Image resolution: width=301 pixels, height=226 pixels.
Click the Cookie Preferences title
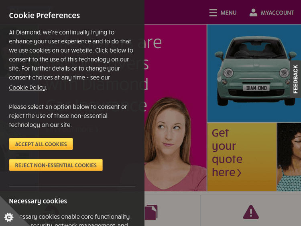click(44, 16)
